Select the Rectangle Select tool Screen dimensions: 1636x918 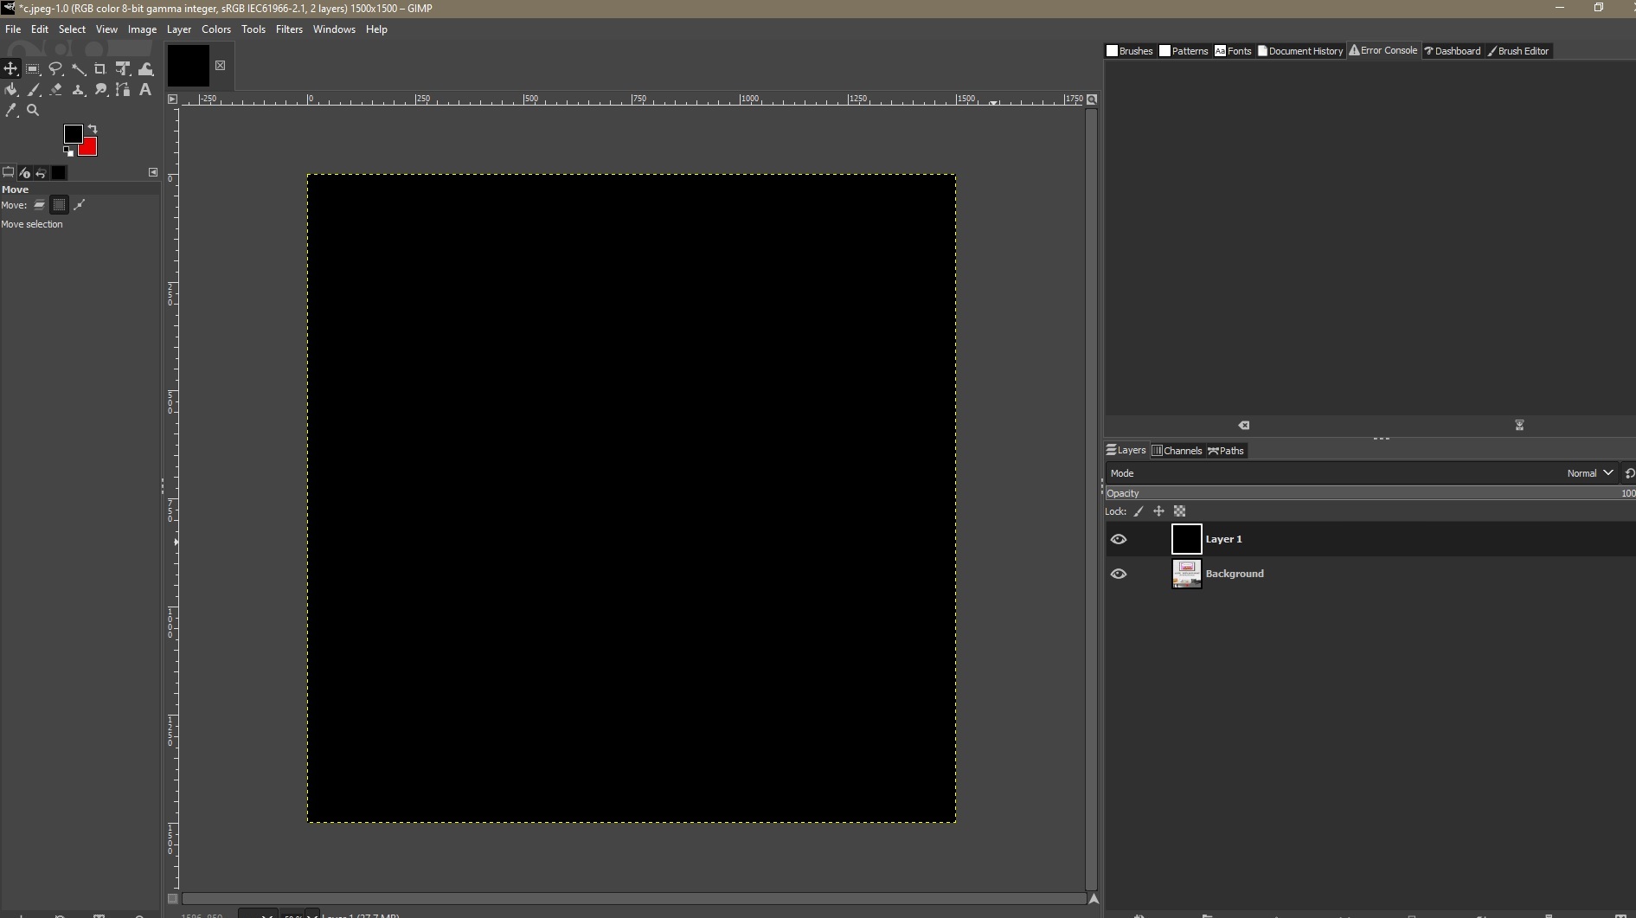[33, 68]
